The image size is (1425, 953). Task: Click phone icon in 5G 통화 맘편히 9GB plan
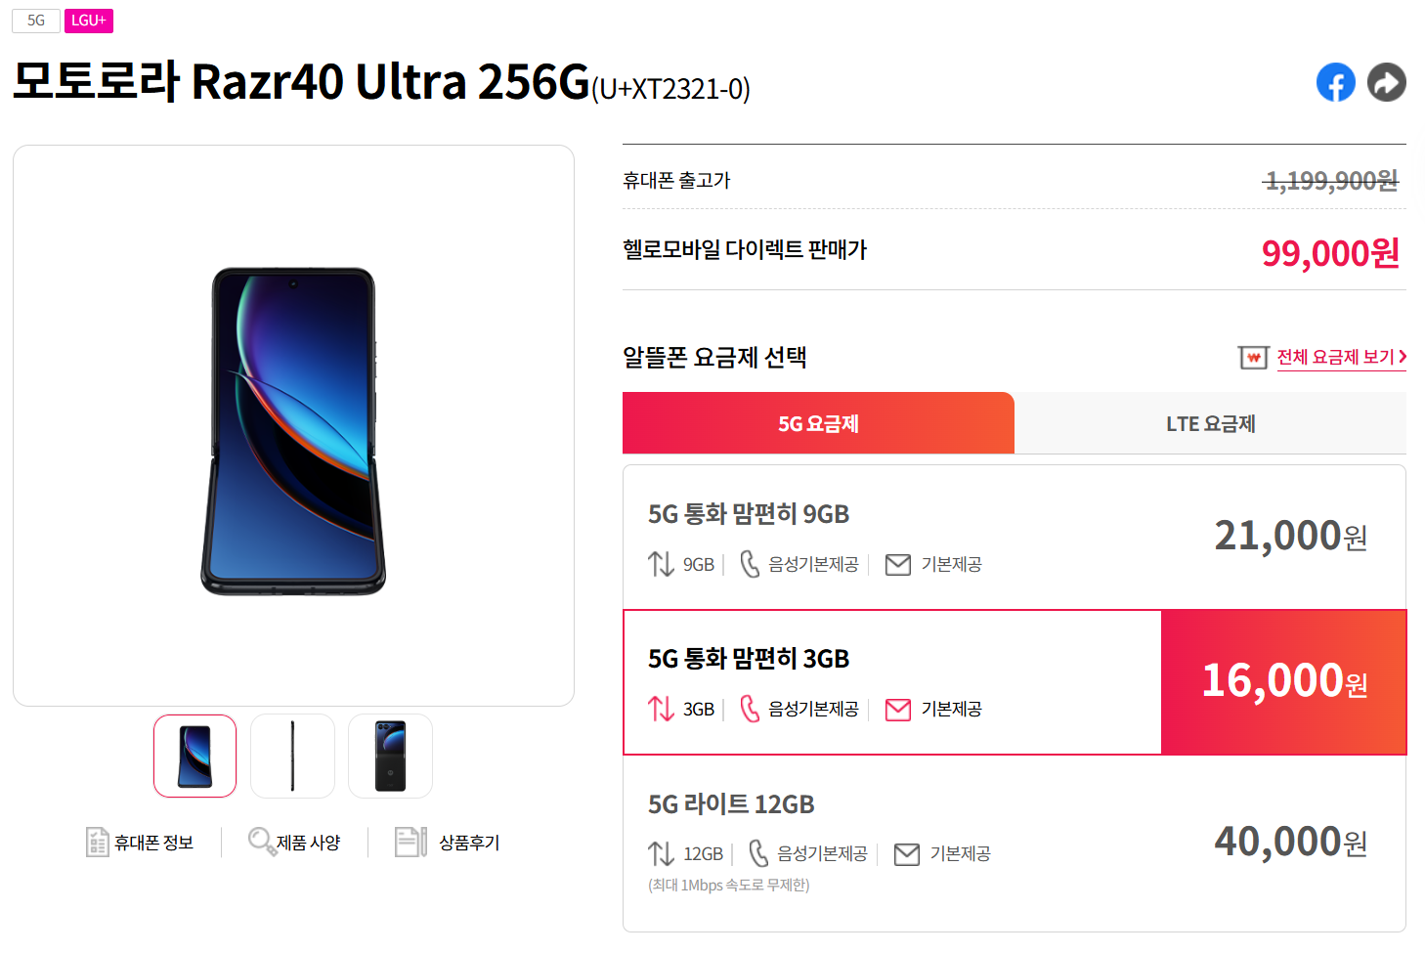[750, 564]
